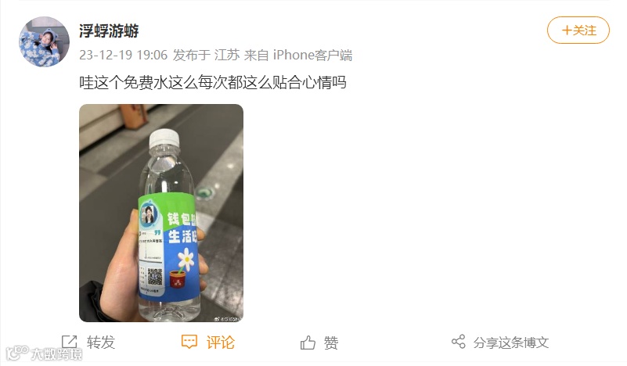Click the plus sign in Follow button
627x366 pixels.
pos(566,30)
